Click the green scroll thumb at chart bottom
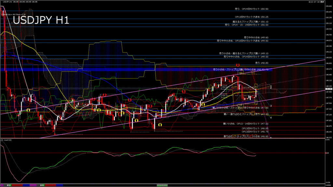Screen dimensions: 333x187 click(x=162, y=185)
